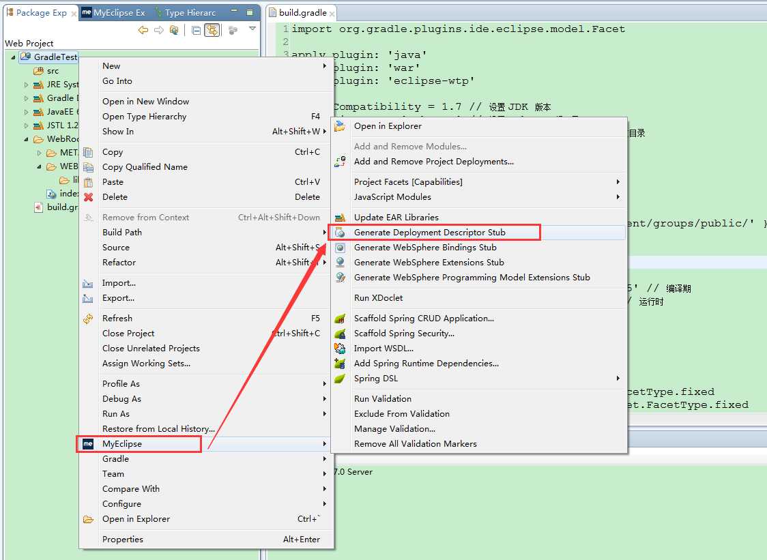767x560 pixels.
Task: Select the build.gradle editor tab
Action: pos(302,13)
